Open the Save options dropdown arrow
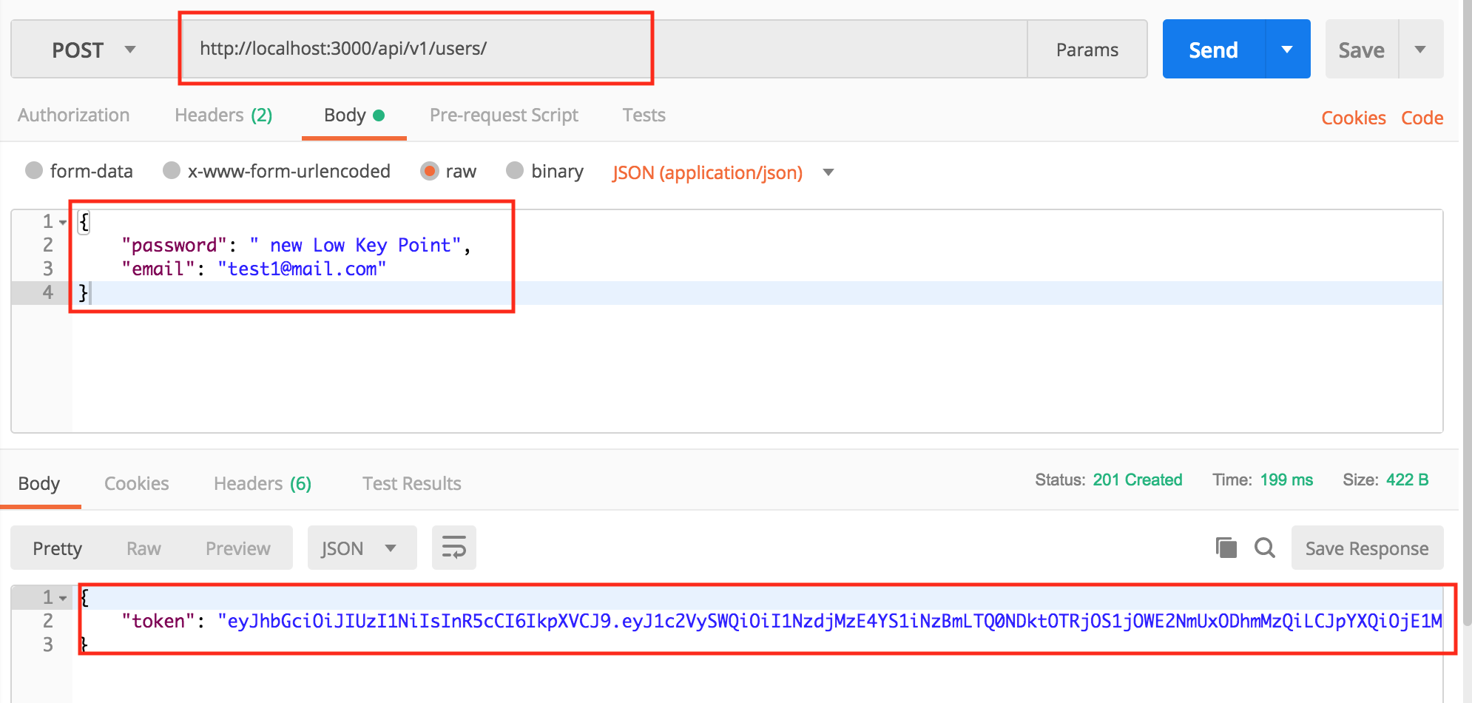This screenshot has width=1472, height=703. click(x=1420, y=50)
